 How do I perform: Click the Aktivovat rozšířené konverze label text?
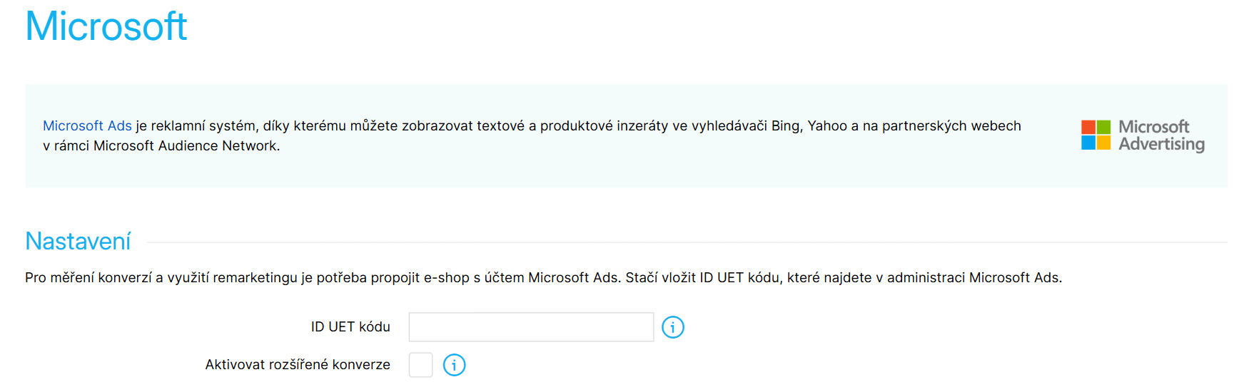coord(298,365)
